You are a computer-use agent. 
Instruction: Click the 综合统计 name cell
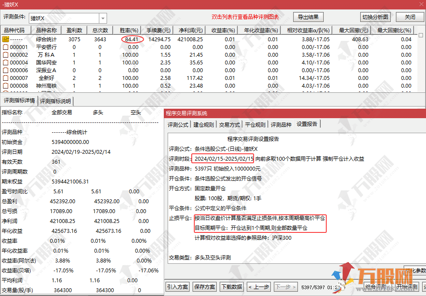click(x=46, y=40)
